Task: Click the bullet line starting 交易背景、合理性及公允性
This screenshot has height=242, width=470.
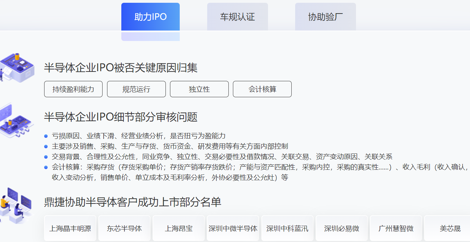Action: [x=222, y=157]
